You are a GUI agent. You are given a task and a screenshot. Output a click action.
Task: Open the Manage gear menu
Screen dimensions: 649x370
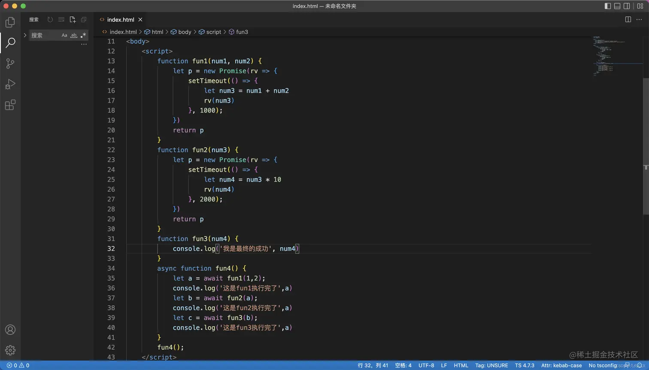pos(10,350)
